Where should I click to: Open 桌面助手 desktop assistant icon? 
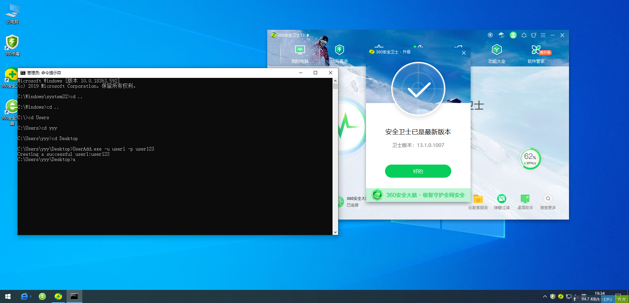click(525, 202)
